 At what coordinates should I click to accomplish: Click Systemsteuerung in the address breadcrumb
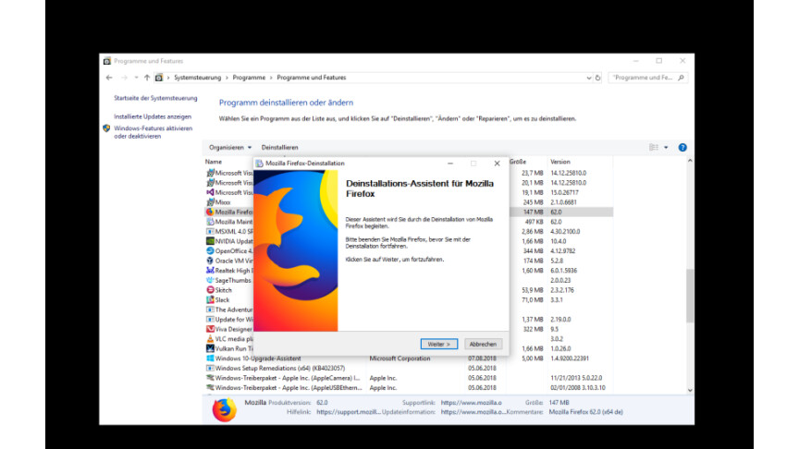(x=198, y=78)
